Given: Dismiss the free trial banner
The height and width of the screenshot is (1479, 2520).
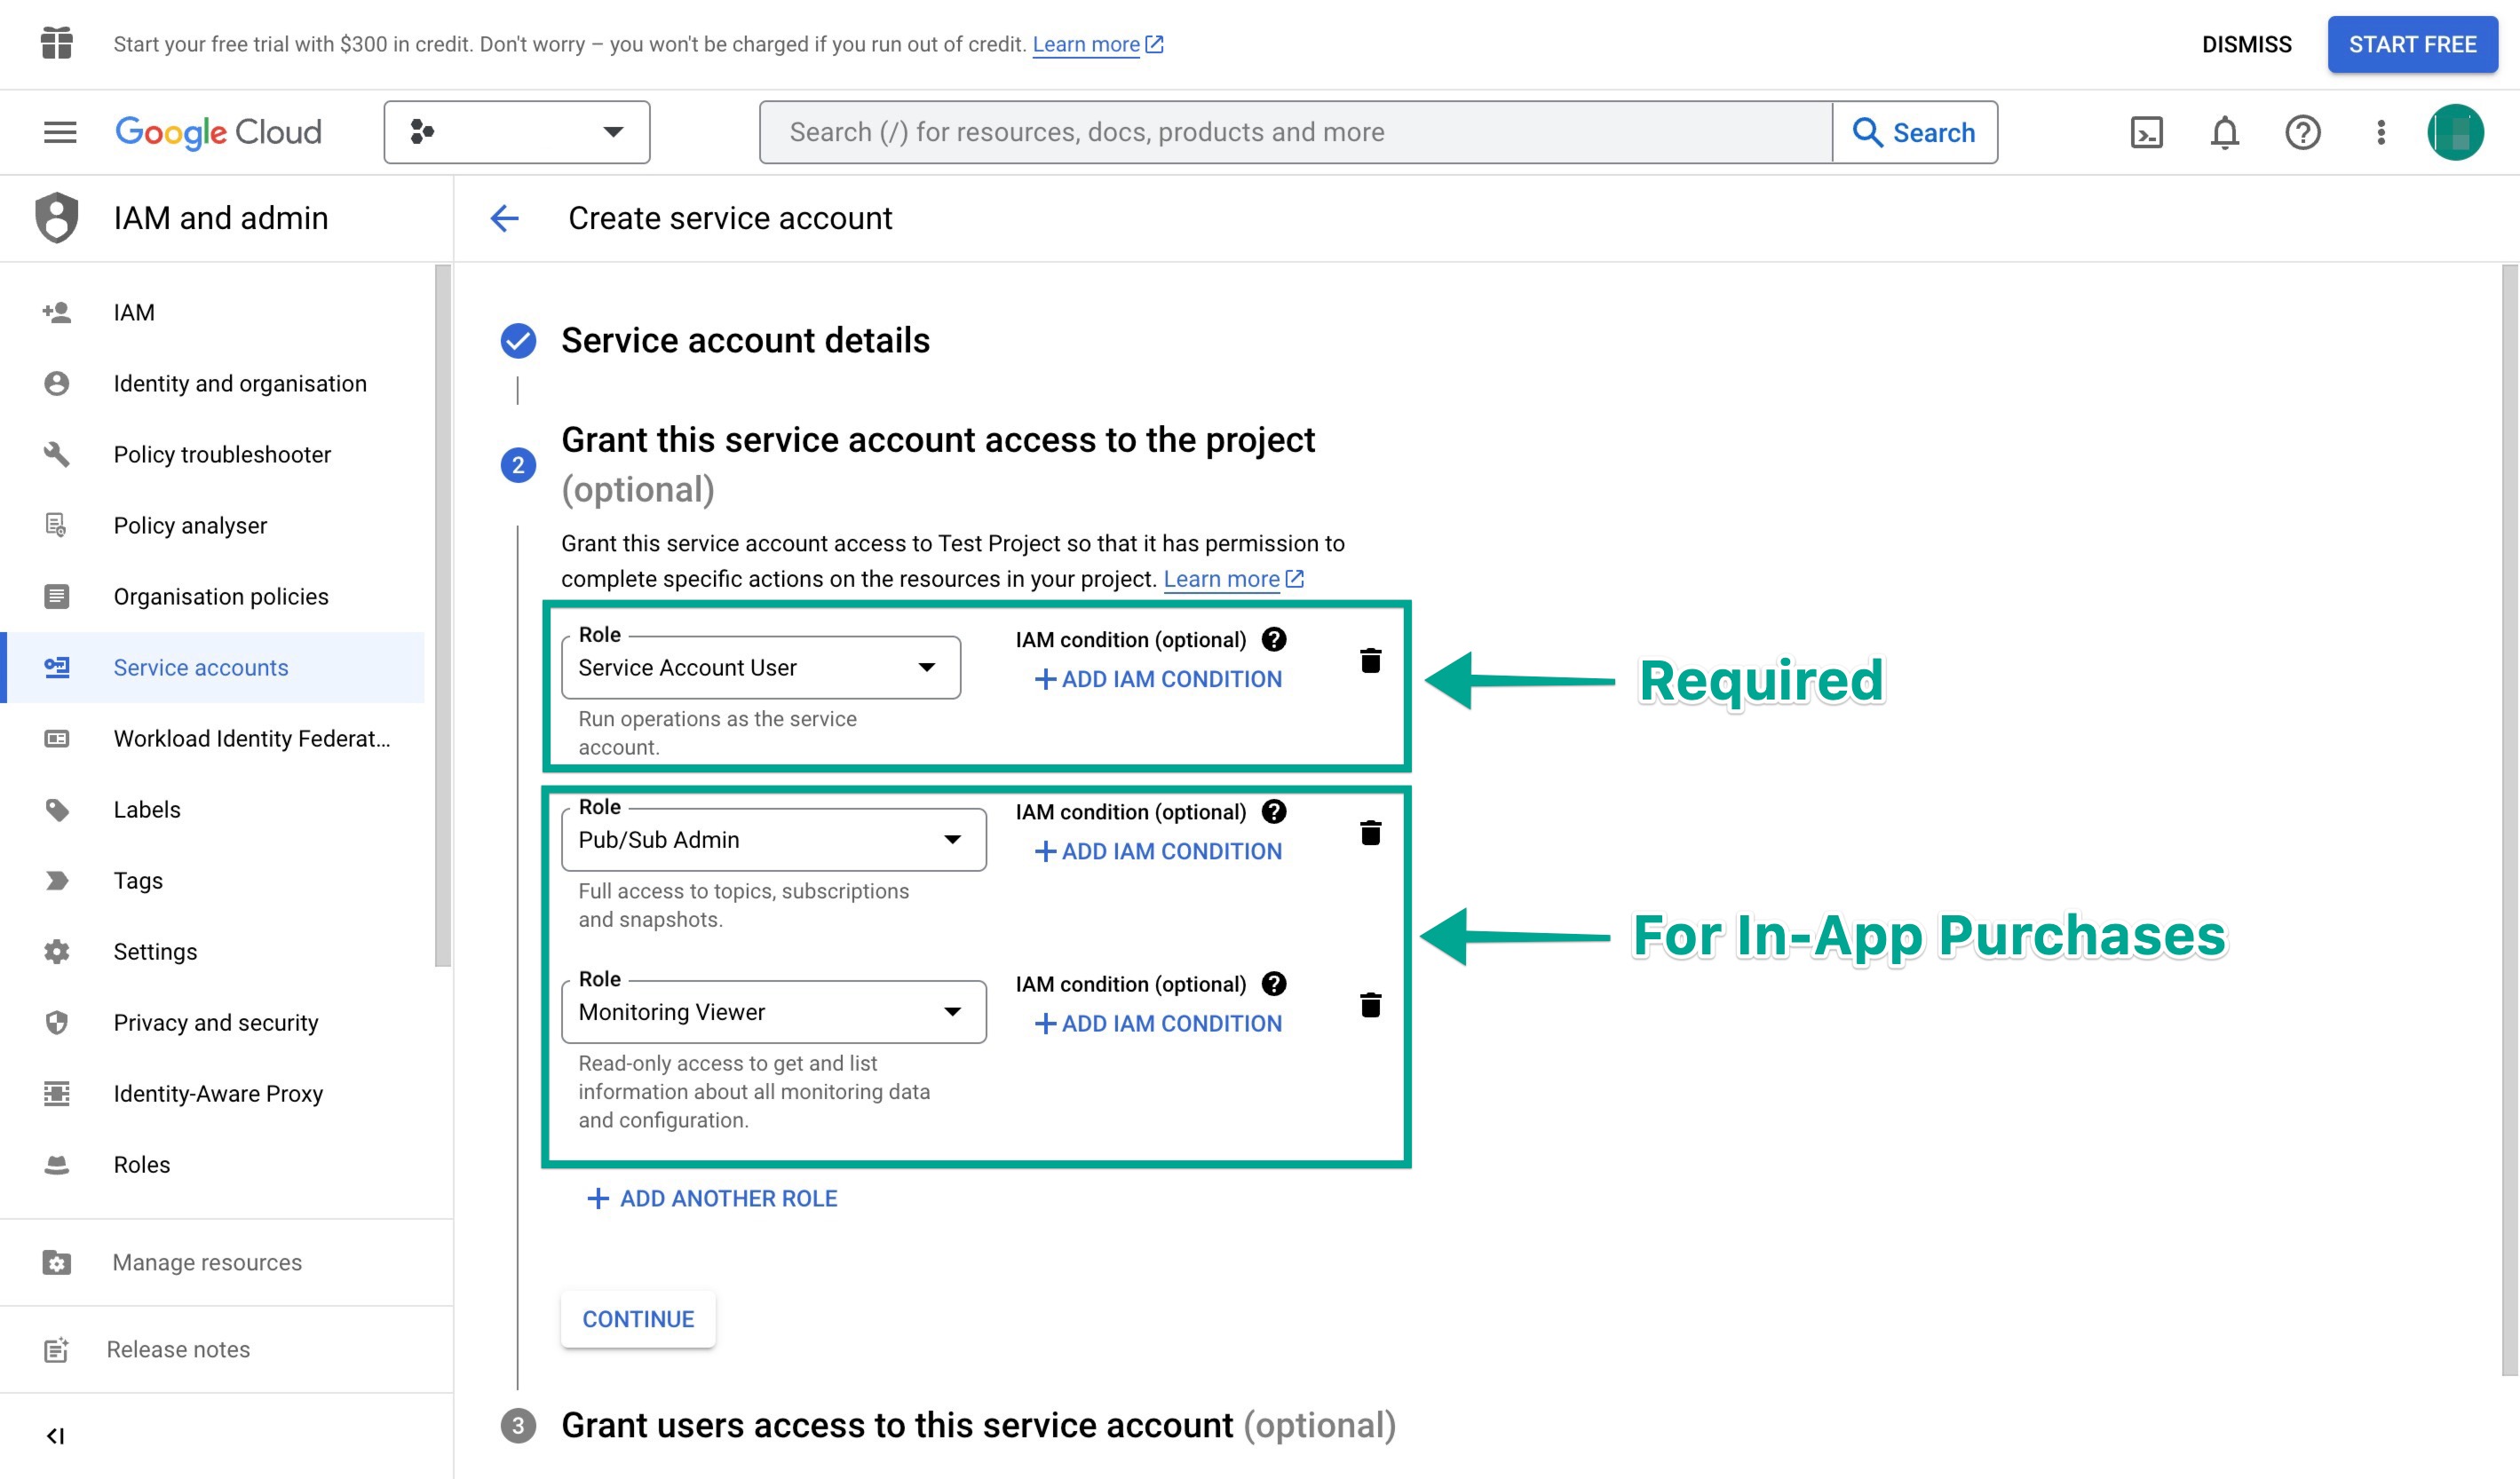Looking at the screenshot, I should 2247,44.
